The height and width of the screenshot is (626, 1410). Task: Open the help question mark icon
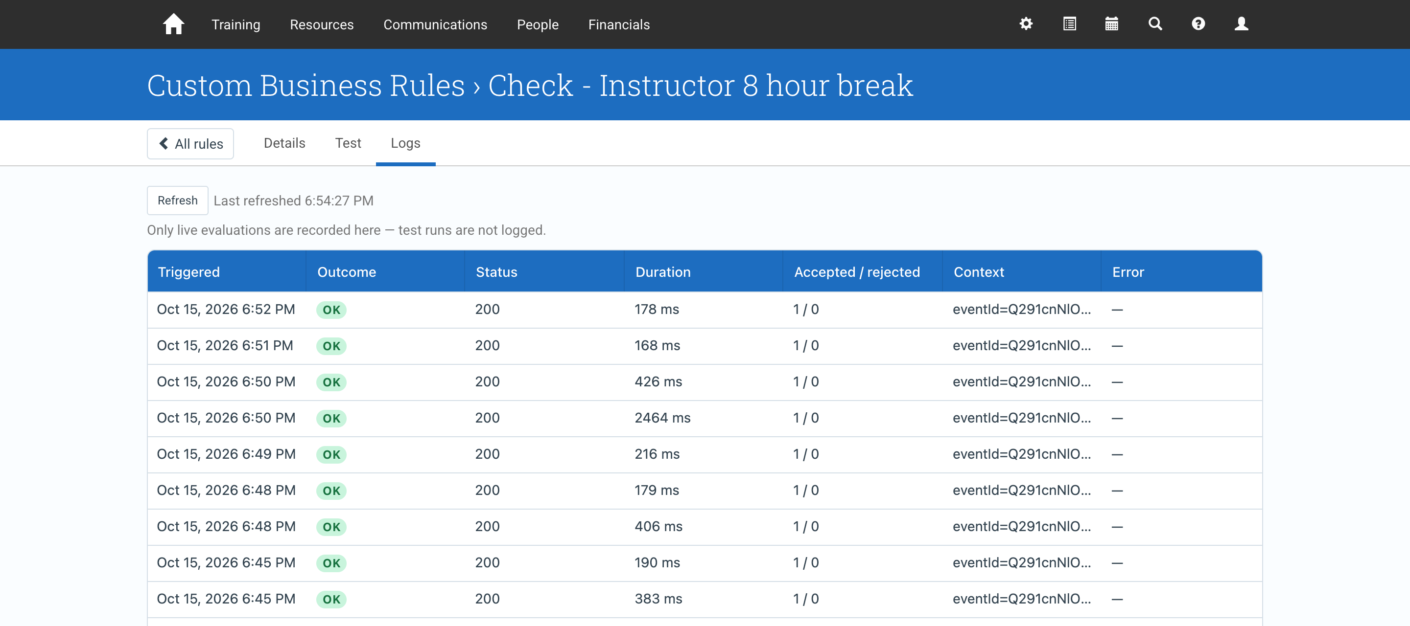click(1198, 23)
